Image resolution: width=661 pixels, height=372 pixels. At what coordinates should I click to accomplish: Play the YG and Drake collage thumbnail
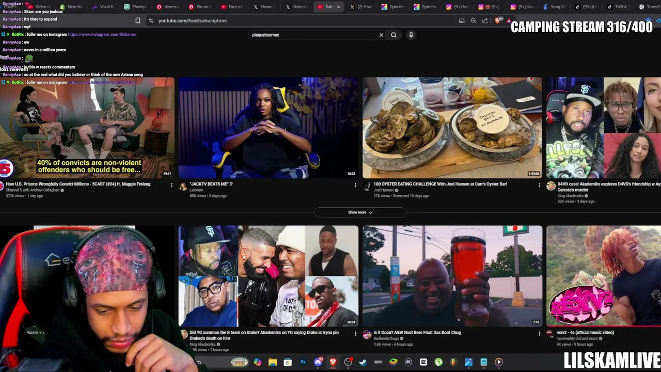click(x=268, y=276)
